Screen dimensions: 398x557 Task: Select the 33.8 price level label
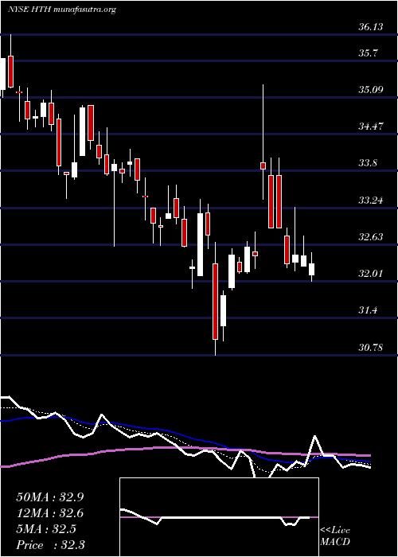(x=369, y=163)
